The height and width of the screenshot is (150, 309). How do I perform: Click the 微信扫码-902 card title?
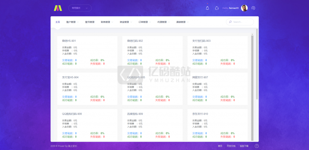(x=135, y=41)
